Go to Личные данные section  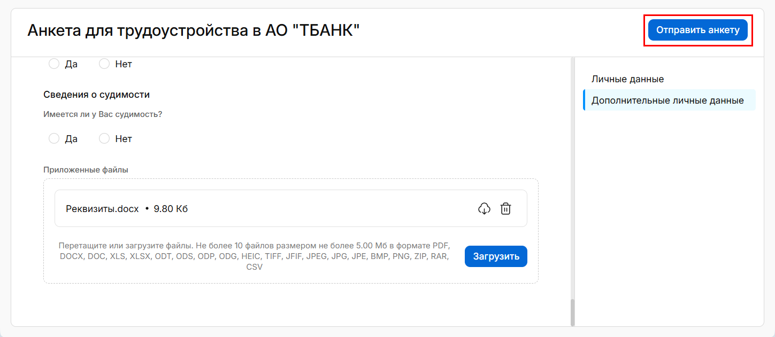coord(627,79)
